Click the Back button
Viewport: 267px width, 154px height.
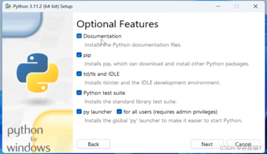point(93,144)
